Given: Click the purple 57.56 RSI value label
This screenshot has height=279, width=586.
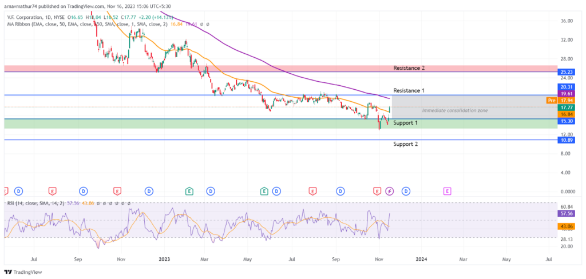Looking at the screenshot, I should (x=565, y=214).
